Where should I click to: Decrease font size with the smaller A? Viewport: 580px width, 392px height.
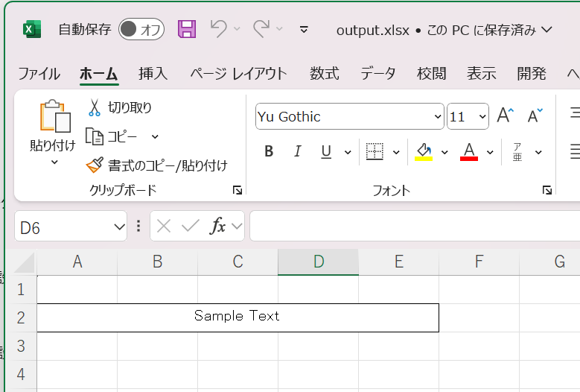[x=535, y=116]
